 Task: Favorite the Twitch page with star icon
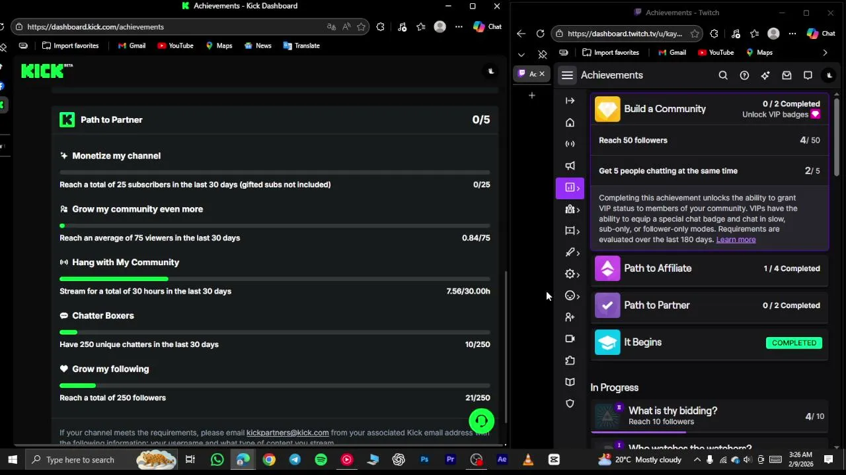coord(695,34)
